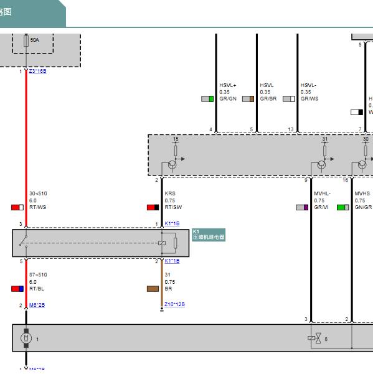Click the 50A fuse symbol
Viewport: 373px width, 374px height.
tap(26, 40)
